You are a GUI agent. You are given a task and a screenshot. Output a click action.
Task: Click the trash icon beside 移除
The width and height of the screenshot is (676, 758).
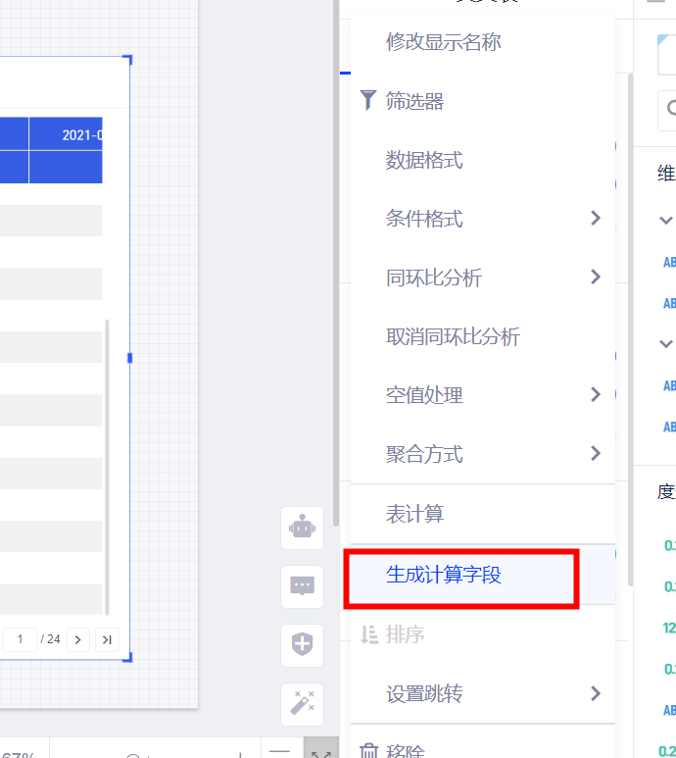click(369, 751)
